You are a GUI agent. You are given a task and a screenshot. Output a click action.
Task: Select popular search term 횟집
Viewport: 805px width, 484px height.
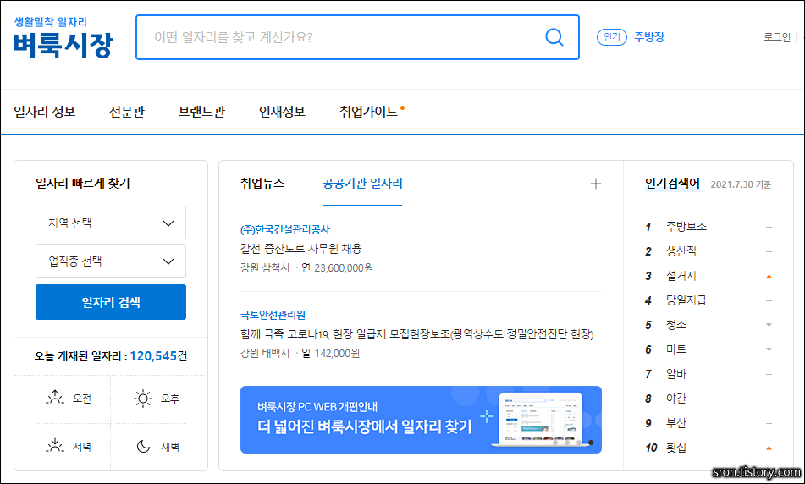coord(676,448)
